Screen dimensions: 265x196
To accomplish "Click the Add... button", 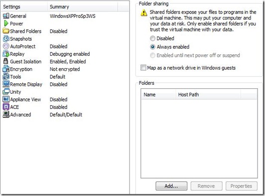I will coord(171,186).
